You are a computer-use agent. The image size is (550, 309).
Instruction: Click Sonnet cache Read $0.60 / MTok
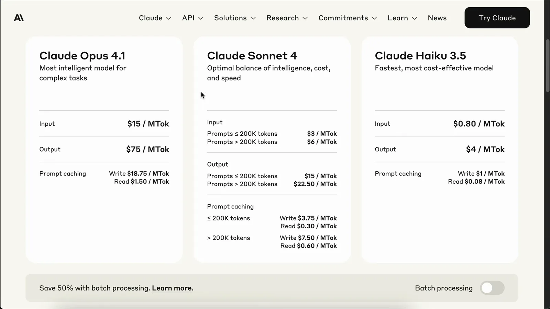pos(309,246)
